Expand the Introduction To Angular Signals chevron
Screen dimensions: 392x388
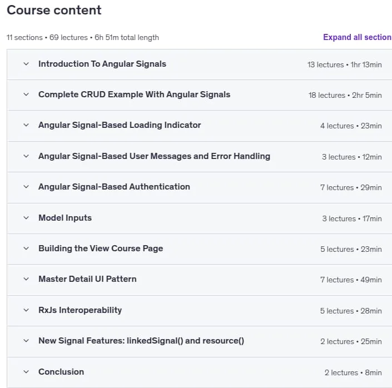pyautogui.click(x=26, y=64)
